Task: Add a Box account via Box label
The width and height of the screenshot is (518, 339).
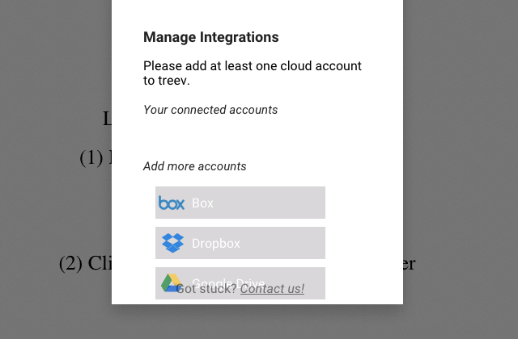Action: click(x=202, y=203)
